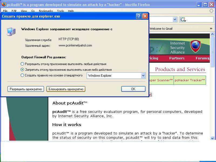The height and width of the screenshot is (162, 216).
Task: Expand the Firefox address bar dropdown arrow
Action: coord(175,19)
